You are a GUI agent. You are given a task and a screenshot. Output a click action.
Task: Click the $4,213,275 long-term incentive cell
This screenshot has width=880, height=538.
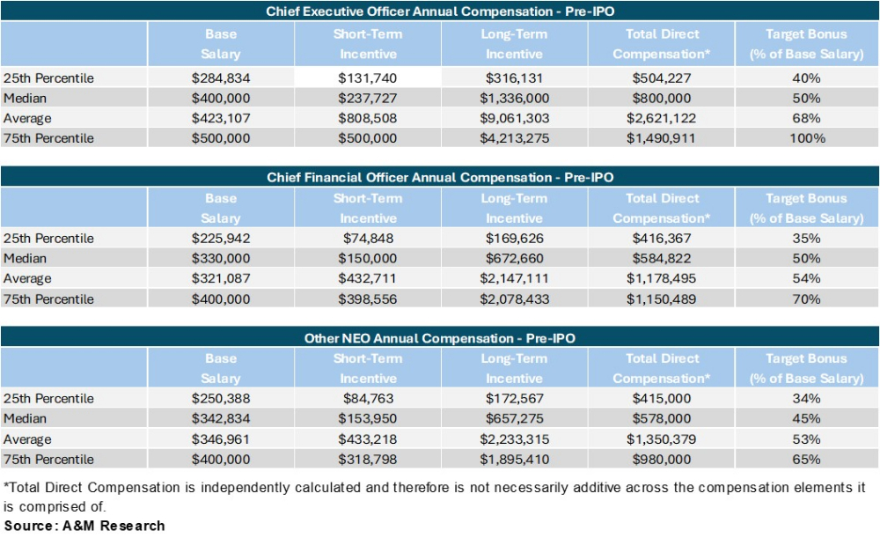point(514,138)
